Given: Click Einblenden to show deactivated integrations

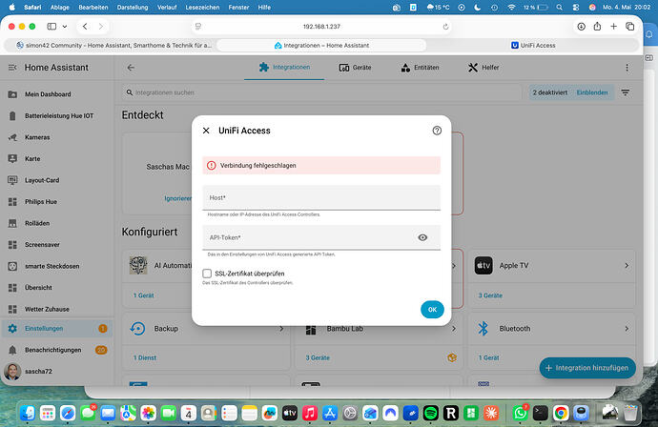Looking at the screenshot, I should click(592, 92).
